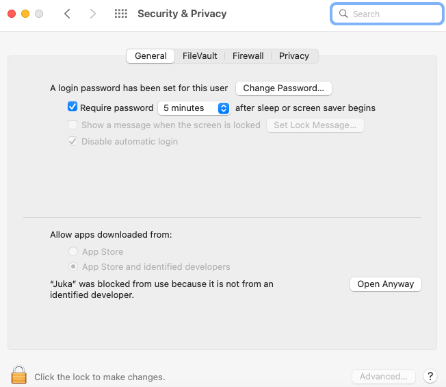
Task: Switch to the FileVault tab
Action: [200, 56]
